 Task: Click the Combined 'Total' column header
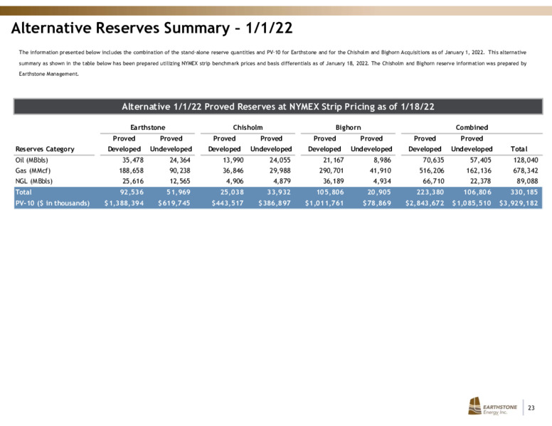pyautogui.click(x=519, y=149)
